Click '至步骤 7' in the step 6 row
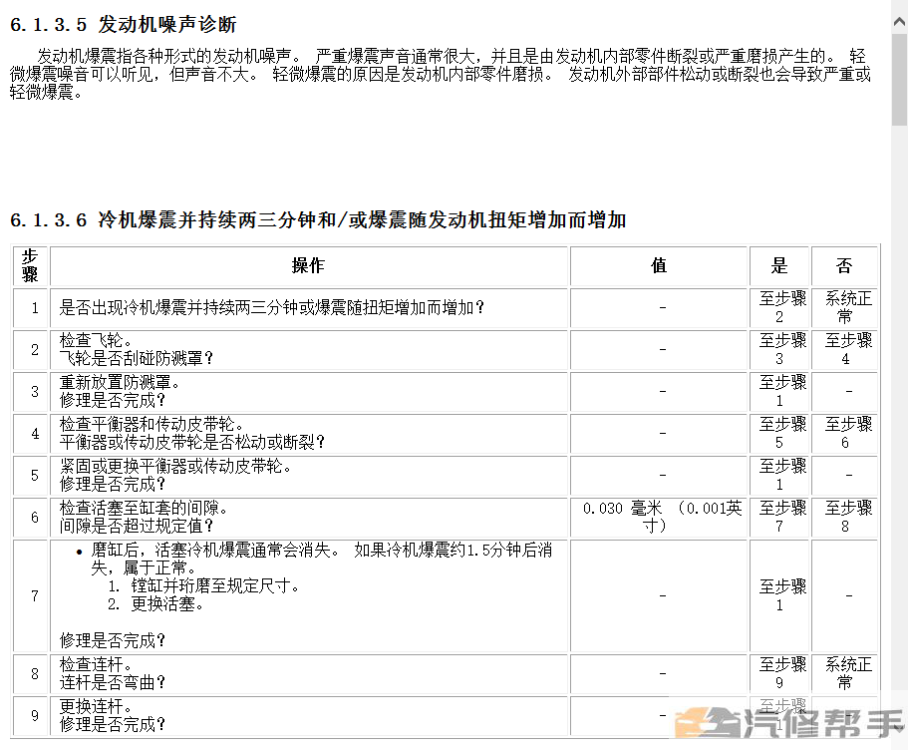The image size is (908, 750). 782,517
